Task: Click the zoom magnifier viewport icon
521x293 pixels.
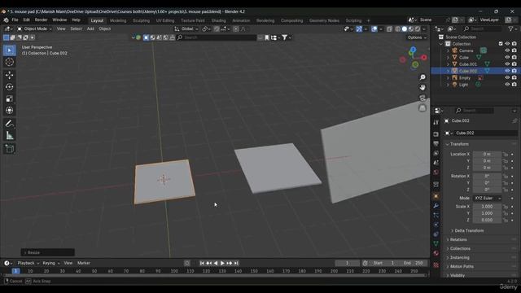Action: 422,77
